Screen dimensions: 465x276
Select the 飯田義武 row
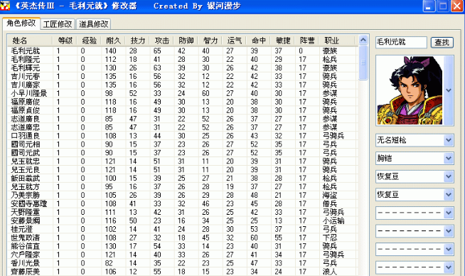(182, 179)
